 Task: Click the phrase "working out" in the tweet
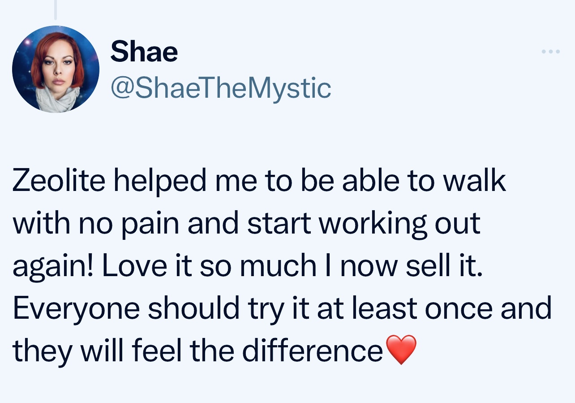(x=399, y=224)
